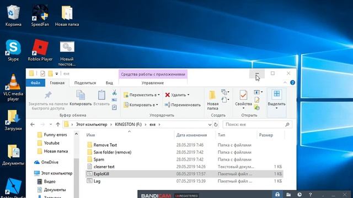Image resolution: width=353 pixels, height=198 pixels.
Task: Open the Загрузки desktop folder
Action: pos(13,120)
